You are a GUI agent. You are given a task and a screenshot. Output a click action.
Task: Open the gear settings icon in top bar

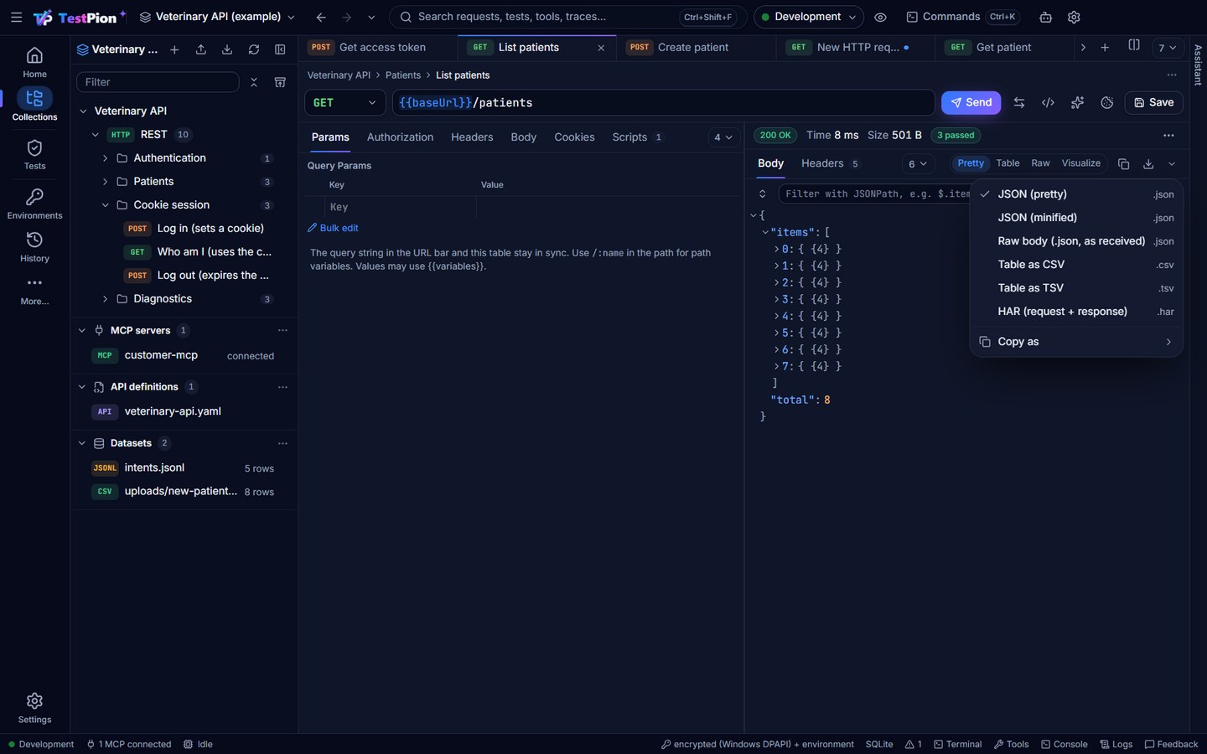[1074, 17]
